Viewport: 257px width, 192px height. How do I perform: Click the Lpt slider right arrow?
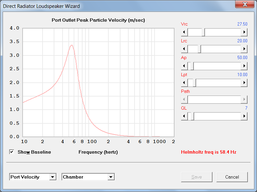[244, 83]
